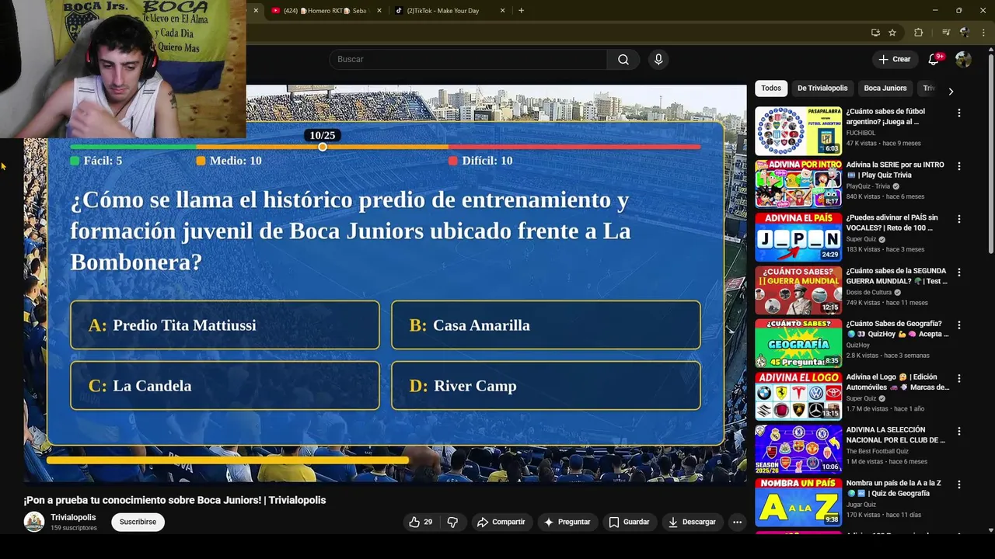Open thumbnail of fútbol argentino quiz
Screen dimensions: 995x559
[x=798, y=130]
